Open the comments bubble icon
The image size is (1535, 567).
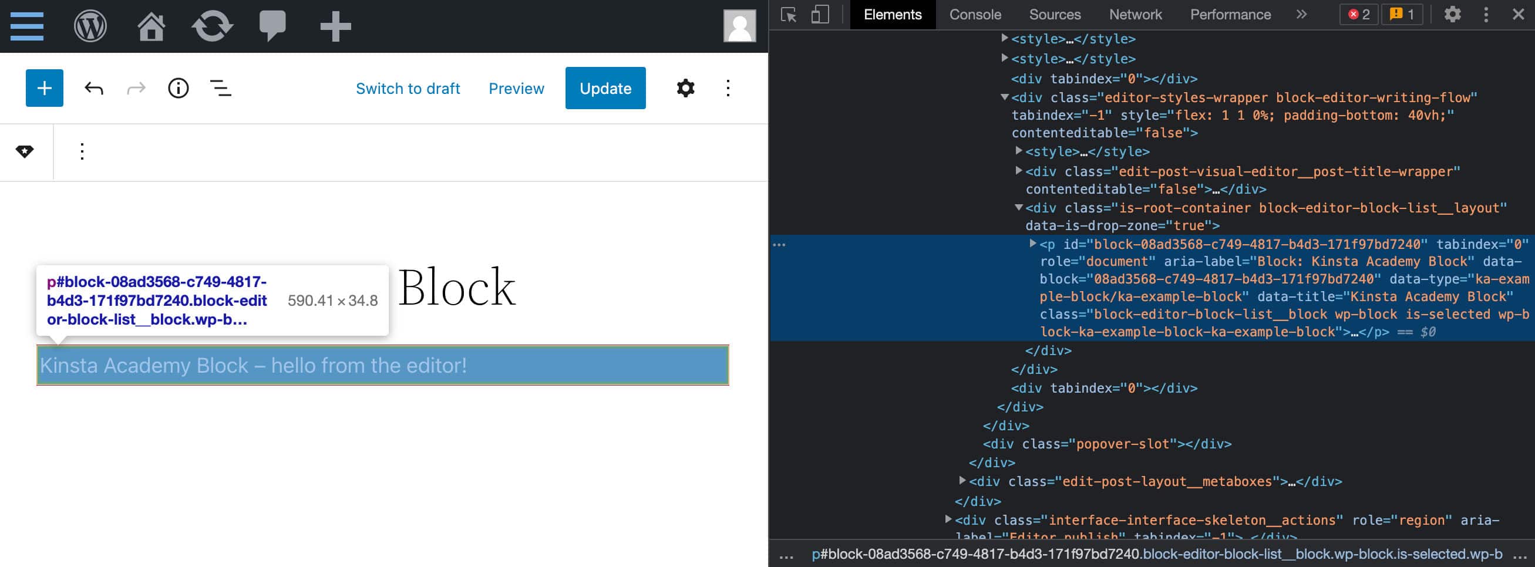coord(272,26)
